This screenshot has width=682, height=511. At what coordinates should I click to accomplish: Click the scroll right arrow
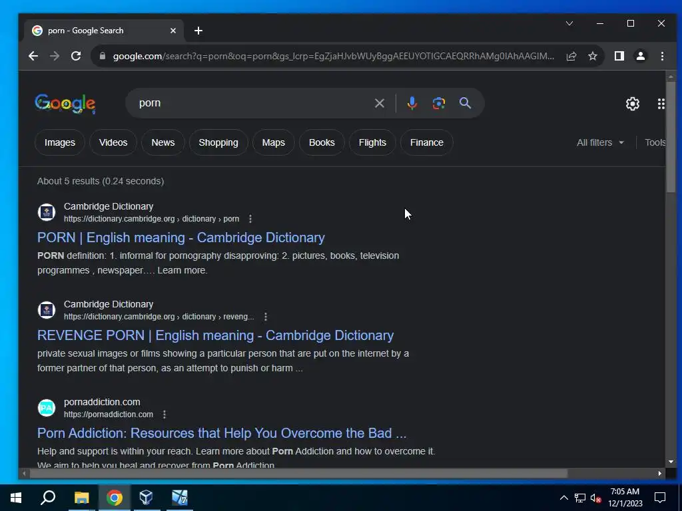click(x=660, y=473)
